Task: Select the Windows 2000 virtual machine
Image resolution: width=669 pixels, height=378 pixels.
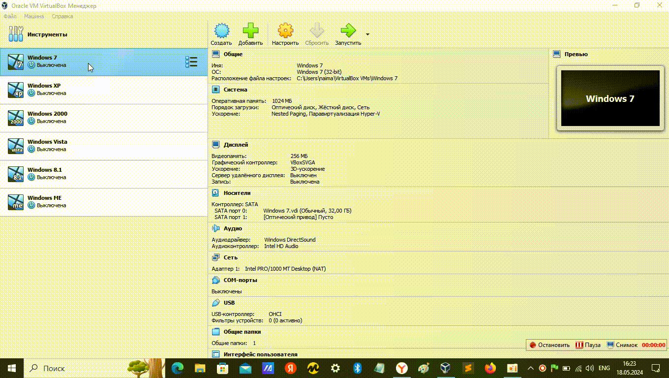Action: tap(104, 118)
